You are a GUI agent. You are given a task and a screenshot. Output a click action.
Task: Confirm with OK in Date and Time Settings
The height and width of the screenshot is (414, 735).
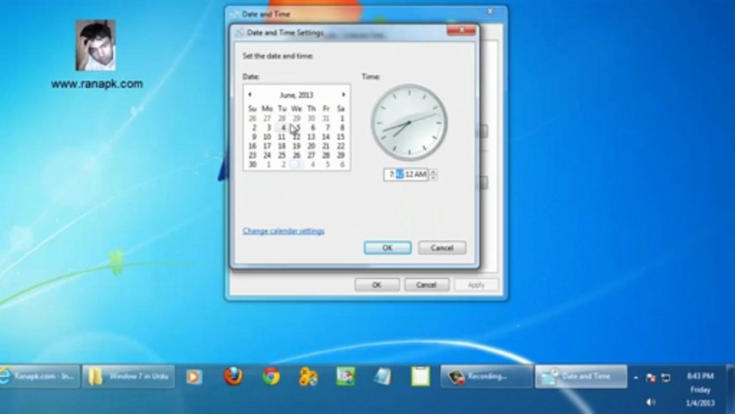387,248
